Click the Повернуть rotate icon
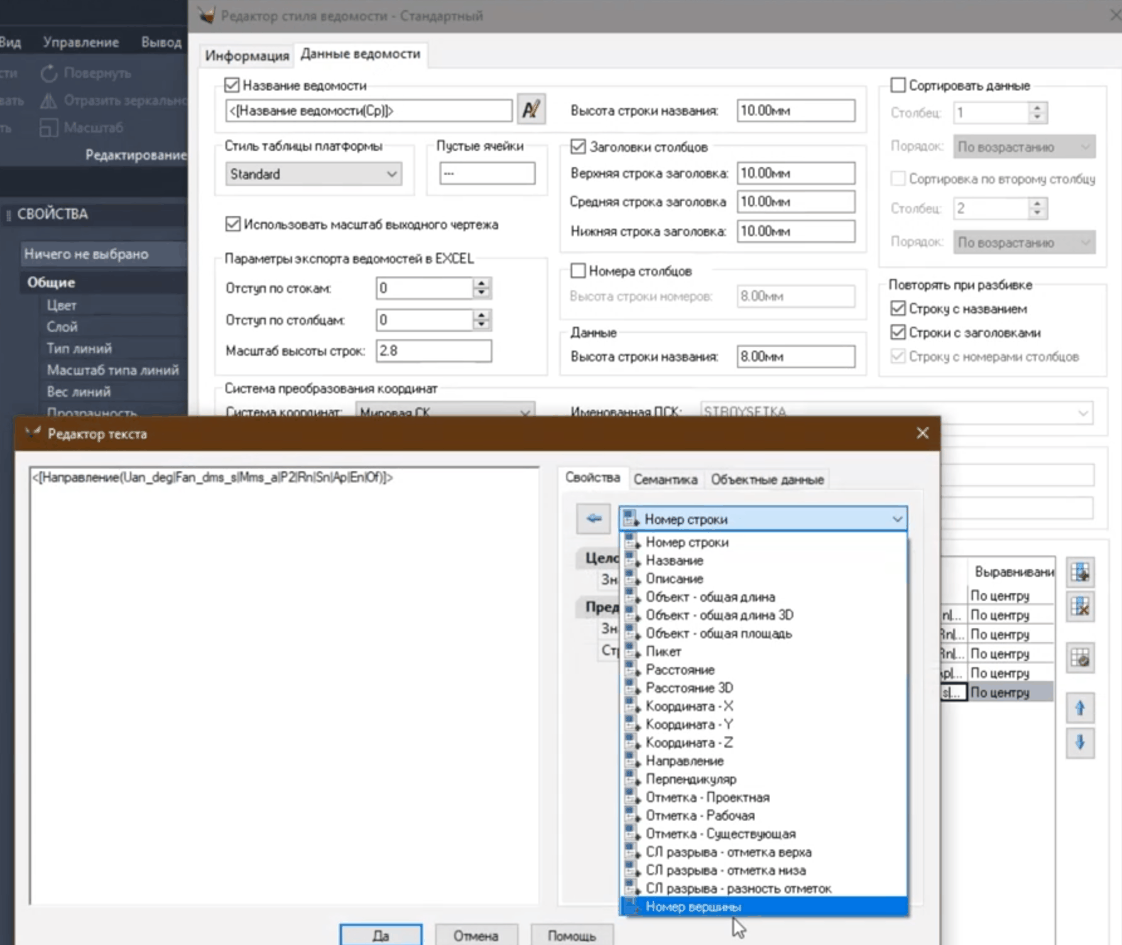 pos(49,74)
